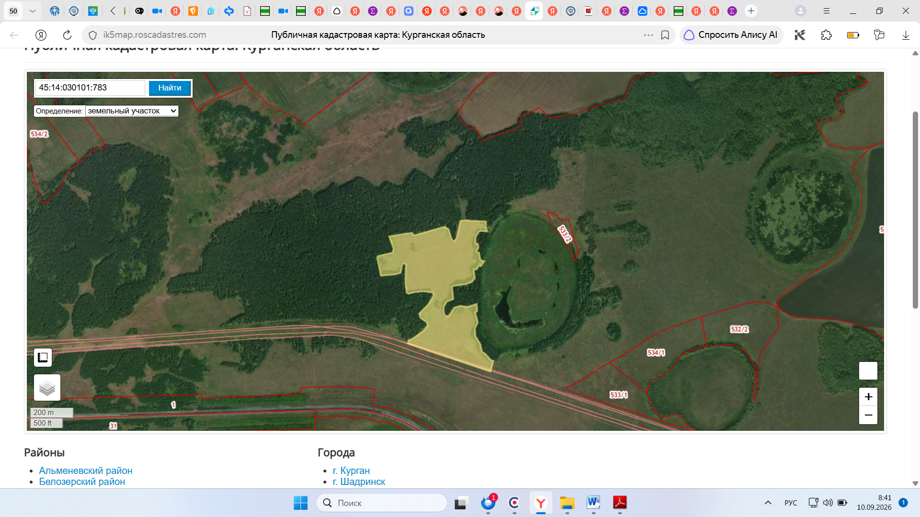The height and width of the screenshot is (517, 920).
Task: Zoom in the map with plus
Action: pyautogui.click(x=868, y=397)
